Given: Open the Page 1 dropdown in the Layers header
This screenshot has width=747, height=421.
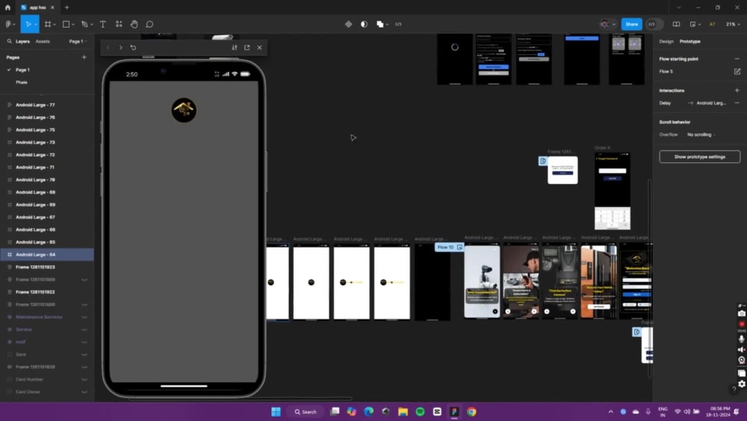Looking at the screenshot, I should 78,41.
